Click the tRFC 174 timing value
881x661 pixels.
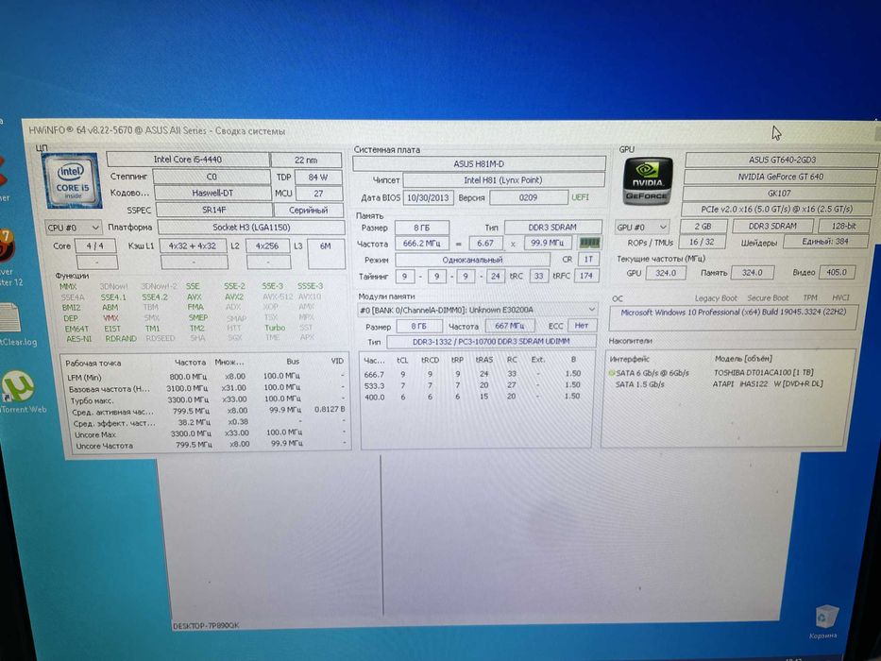point(586,276)
